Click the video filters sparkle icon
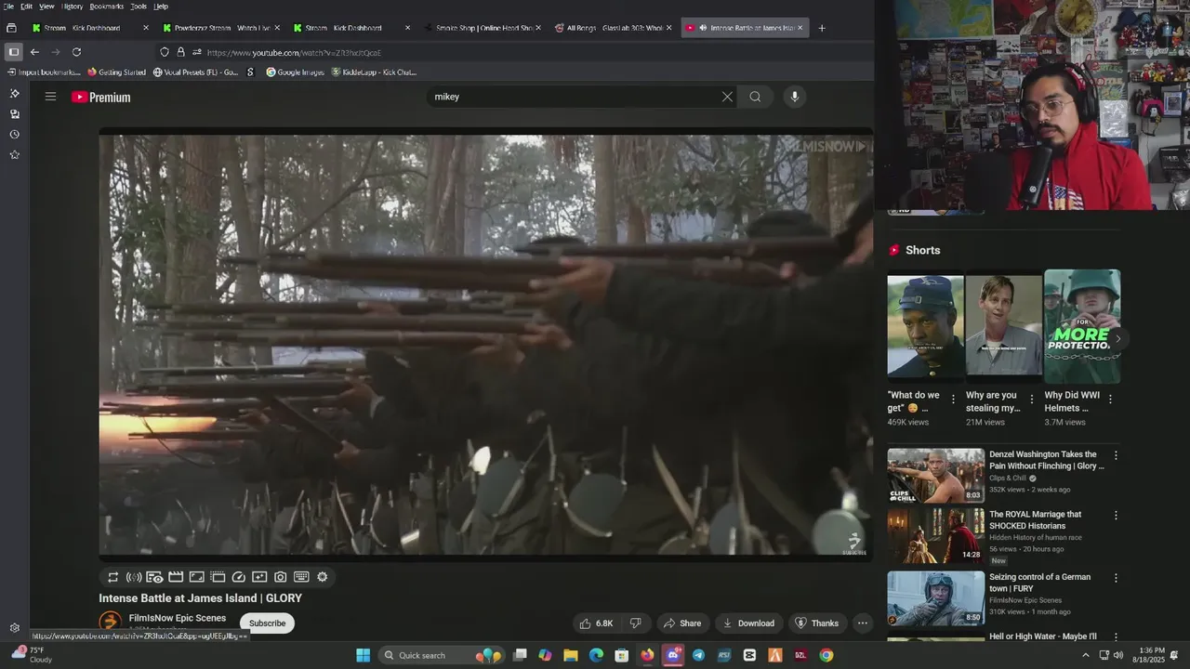 259,577
